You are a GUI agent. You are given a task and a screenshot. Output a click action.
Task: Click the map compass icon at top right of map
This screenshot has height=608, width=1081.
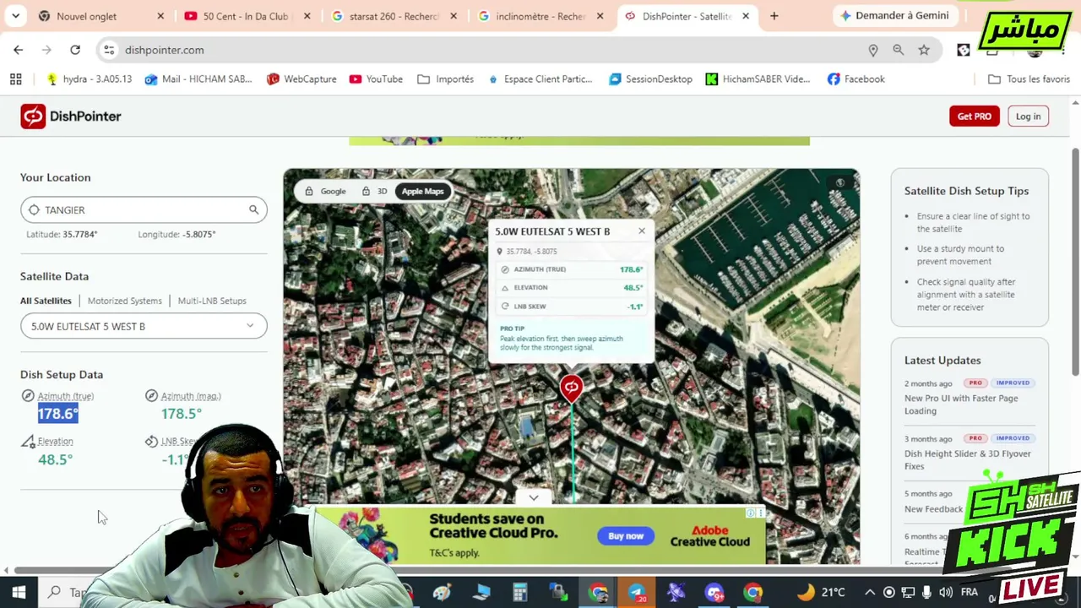839,183
